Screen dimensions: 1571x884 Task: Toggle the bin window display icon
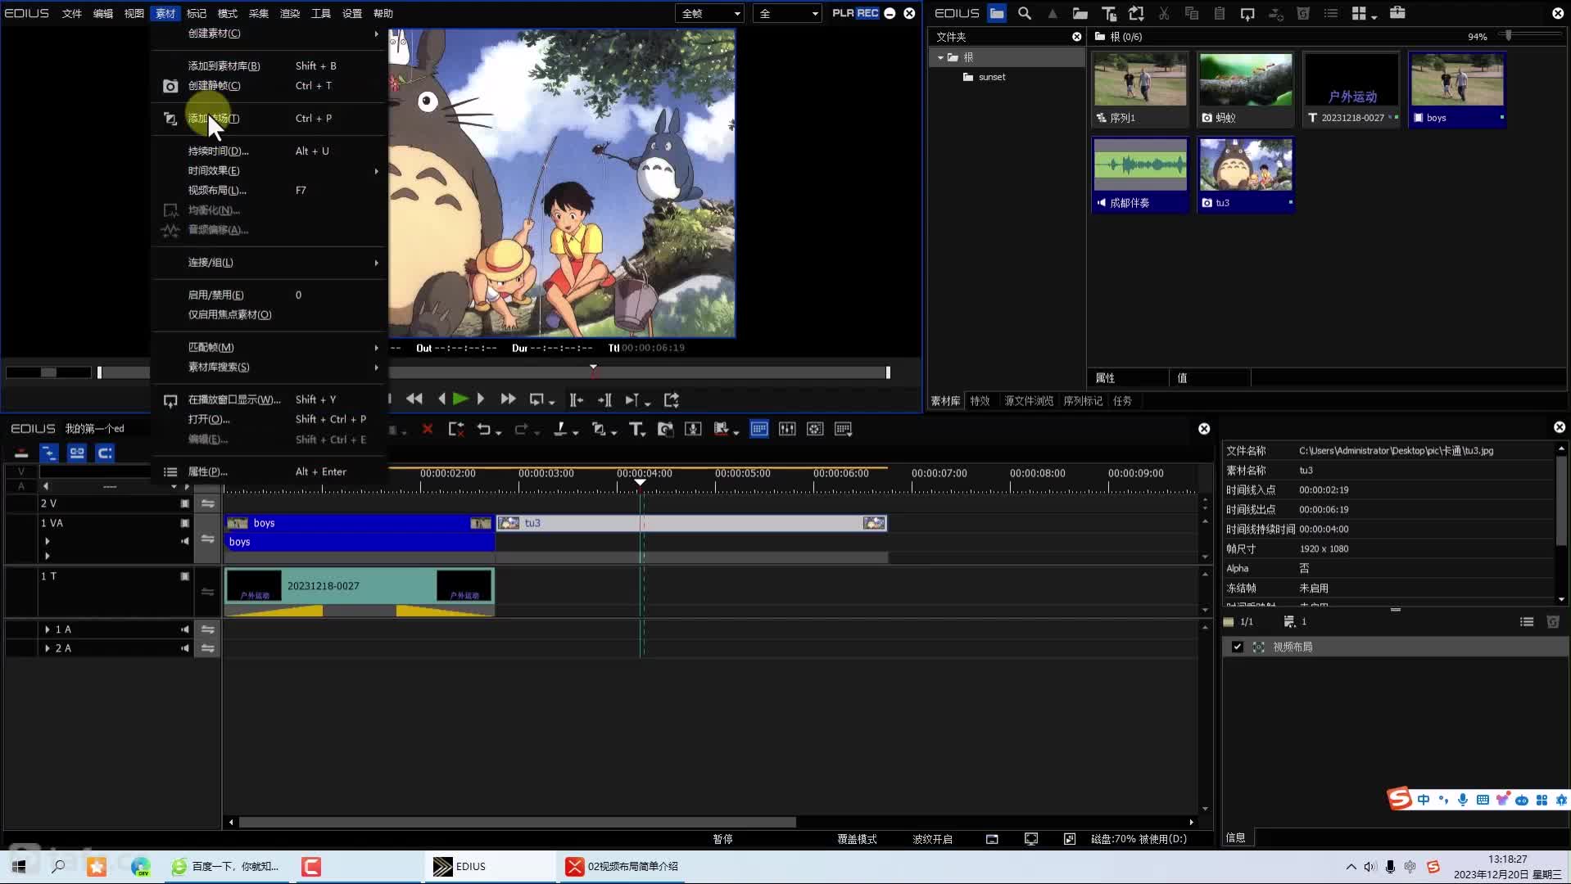tap(759, 429)
